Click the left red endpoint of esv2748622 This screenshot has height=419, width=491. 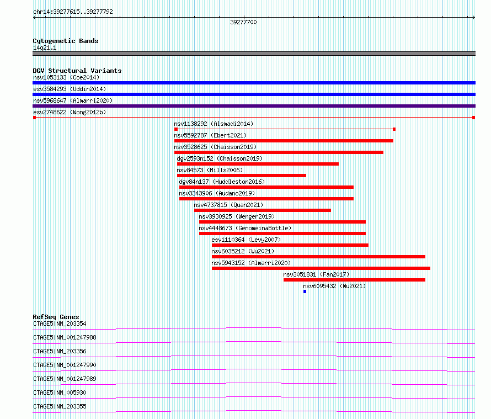34,118
